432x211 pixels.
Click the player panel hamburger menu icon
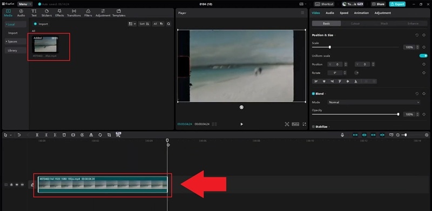(302, 12)
